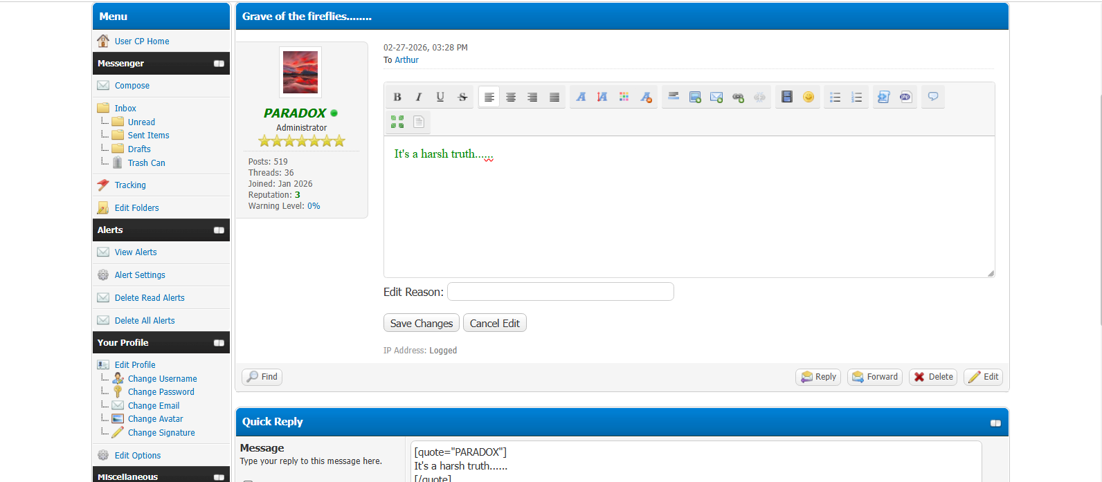Open the font color picker

[624, 98]
